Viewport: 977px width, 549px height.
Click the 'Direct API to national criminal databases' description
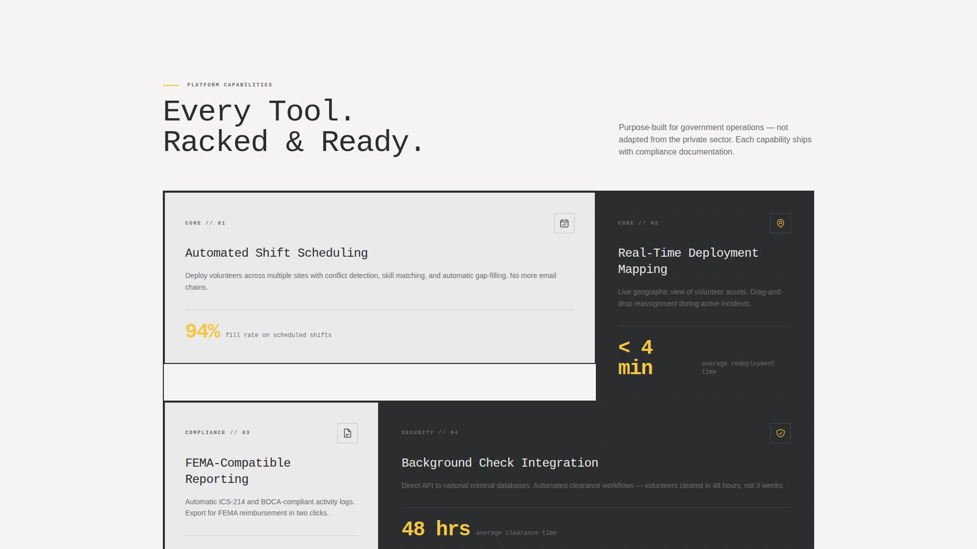592,485
